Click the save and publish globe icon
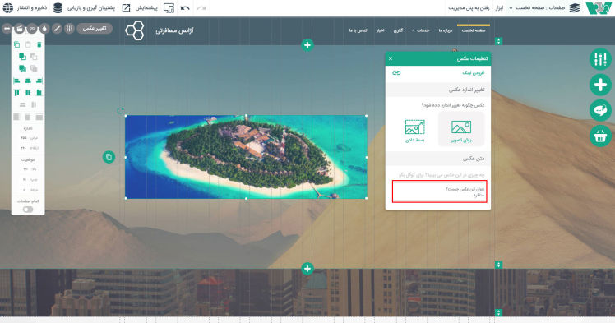615x323 pixels. [x=8, y=8]
